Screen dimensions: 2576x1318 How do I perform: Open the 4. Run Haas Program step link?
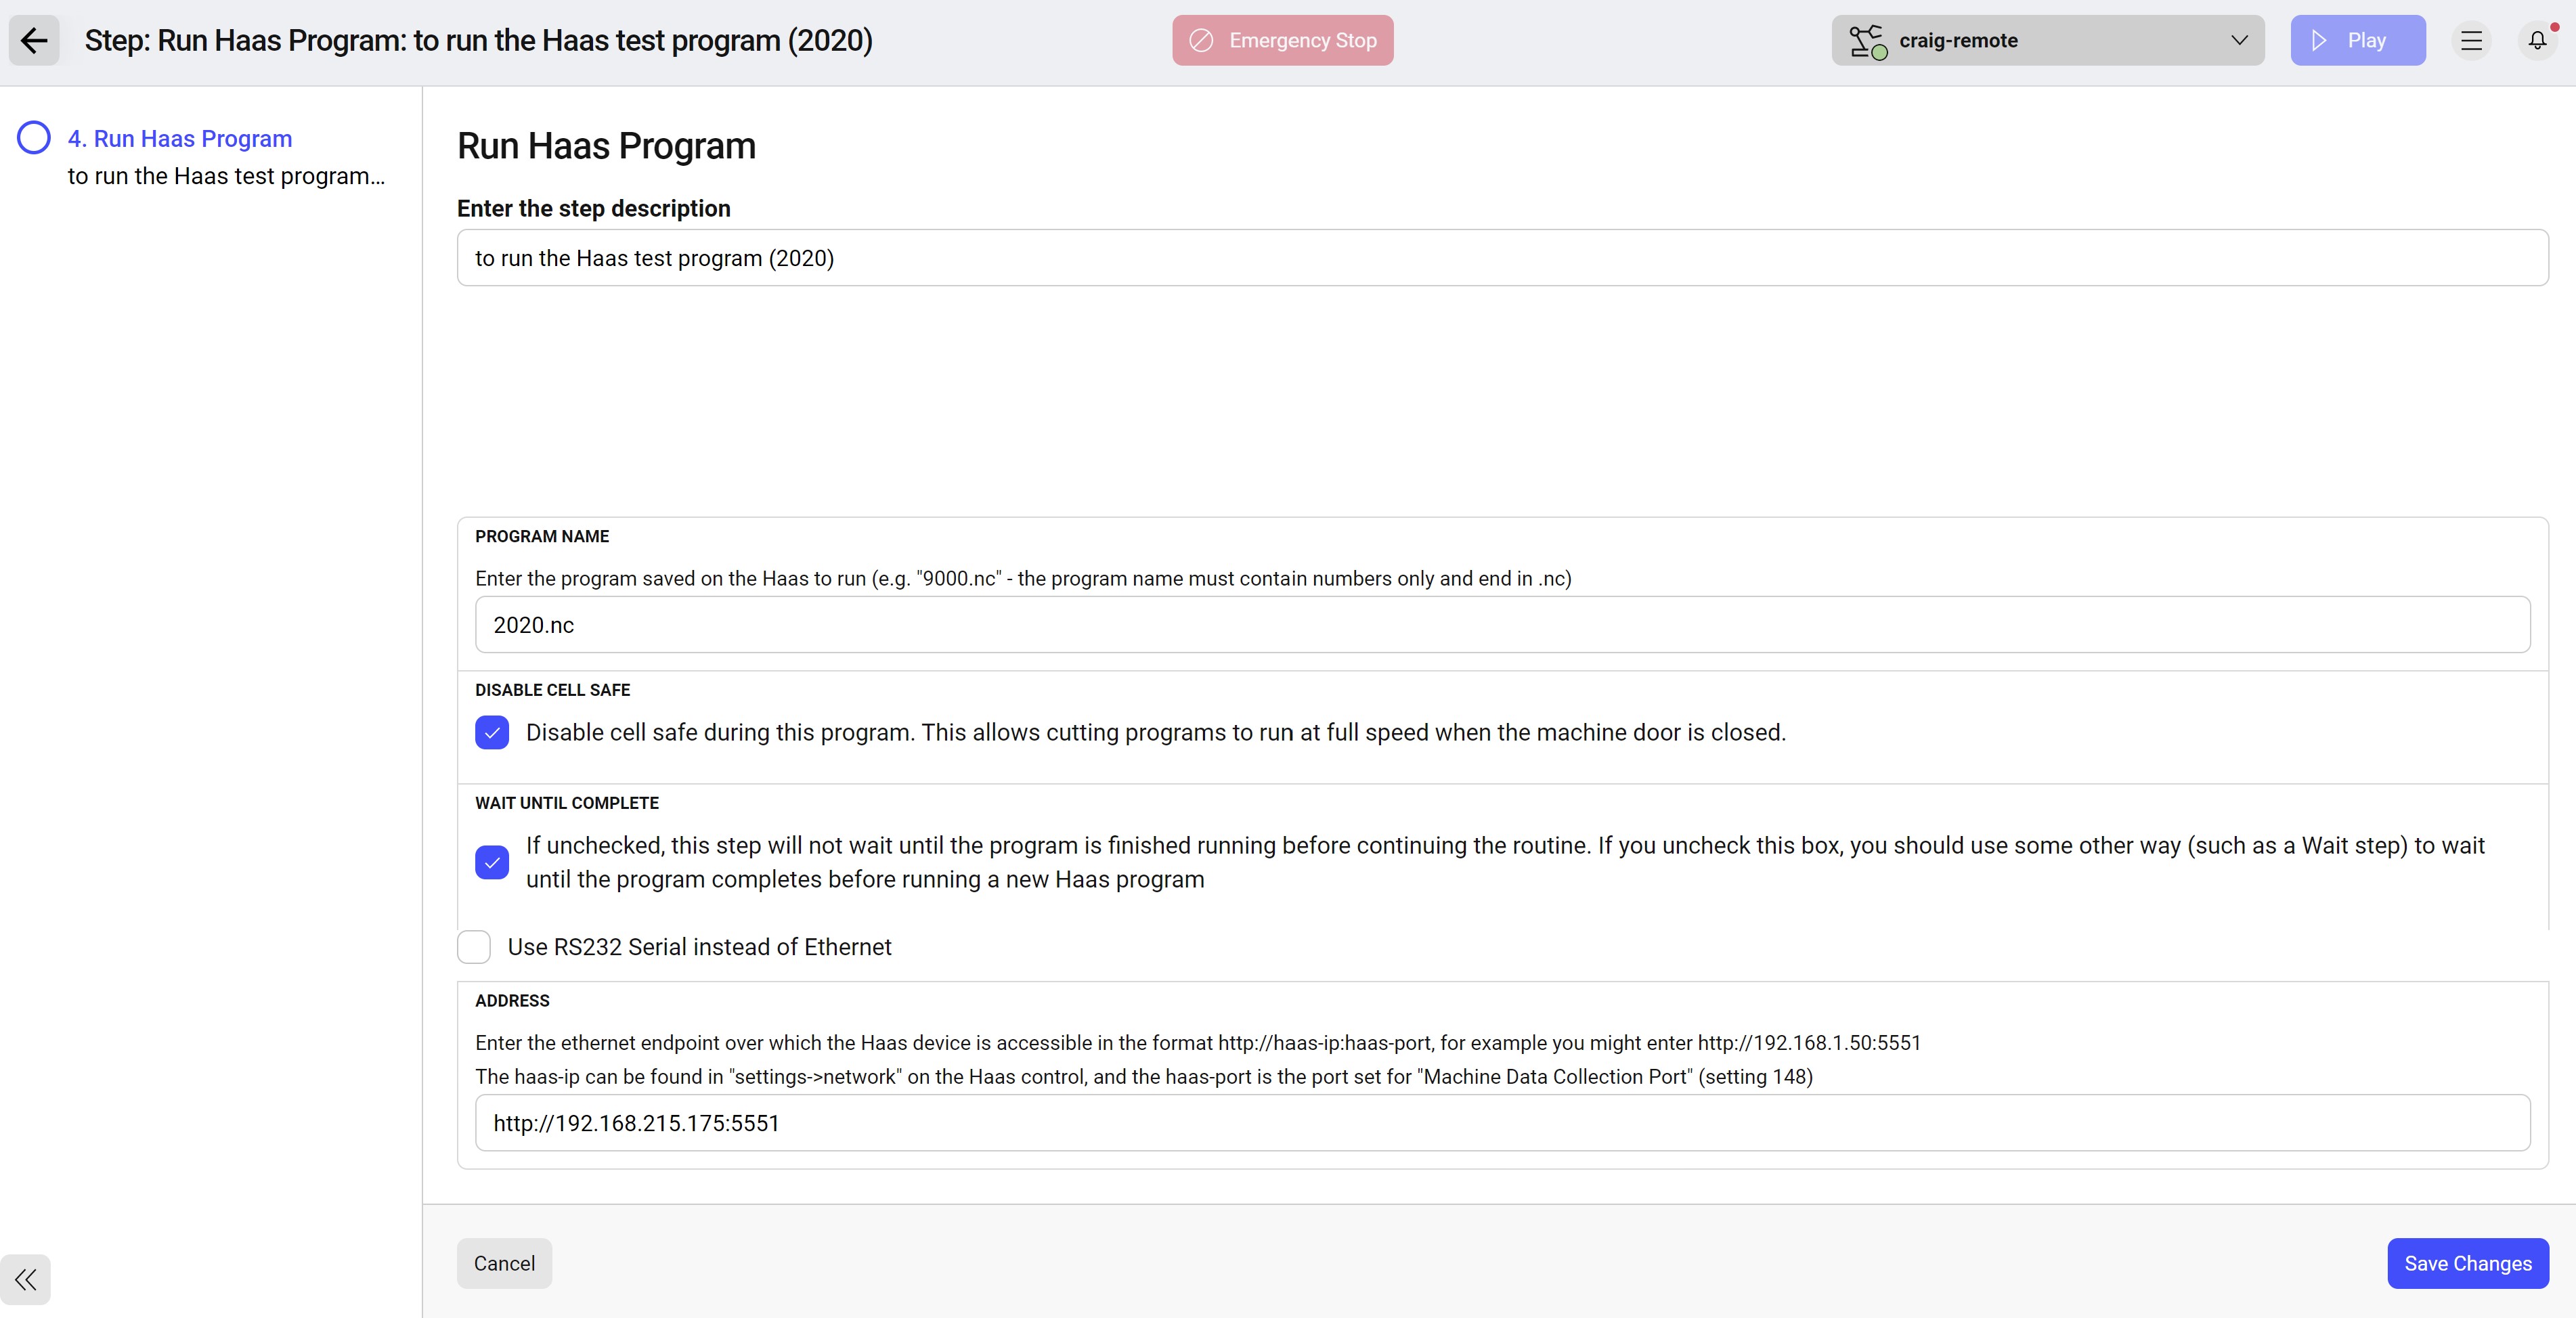coord(180,138)
